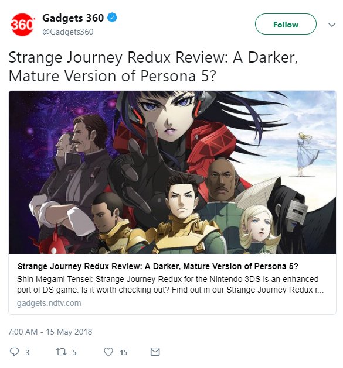The image size is (343, 368).
Task: Click the link card description text
Action: [170, 284]
